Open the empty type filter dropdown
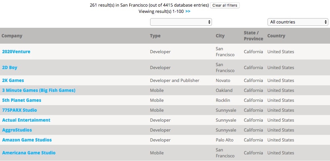The height and width of the screenshot is (161, 330). coord(181,22)
